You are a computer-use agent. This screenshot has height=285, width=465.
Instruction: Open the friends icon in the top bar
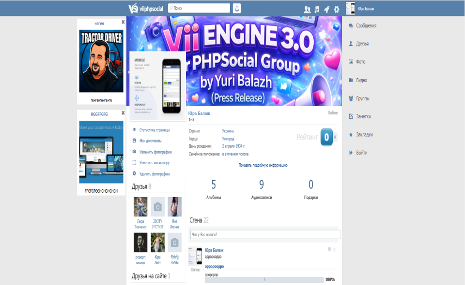coord(307,9)
